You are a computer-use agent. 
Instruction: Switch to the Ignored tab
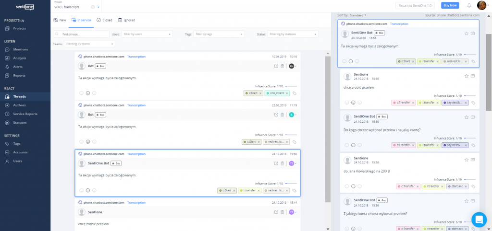pyautogui.click(x=126, y=20)
